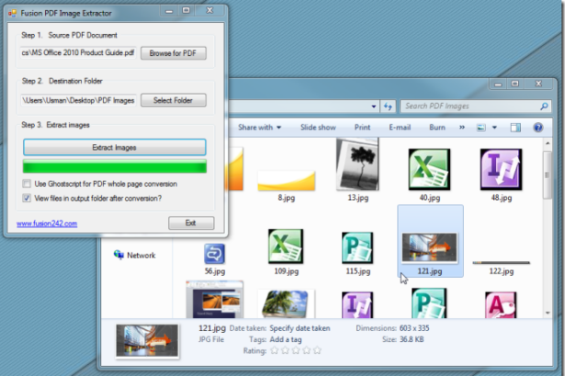
Task: Uncheck View files in output folder option
Action: (27, 198)
